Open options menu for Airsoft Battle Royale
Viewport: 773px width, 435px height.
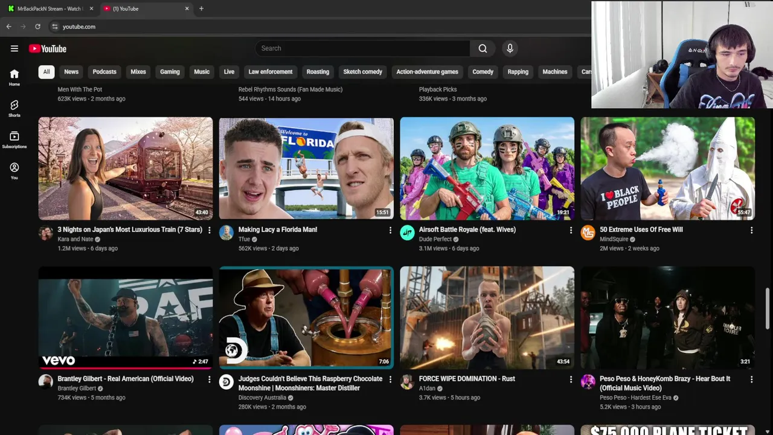point(571,230)
